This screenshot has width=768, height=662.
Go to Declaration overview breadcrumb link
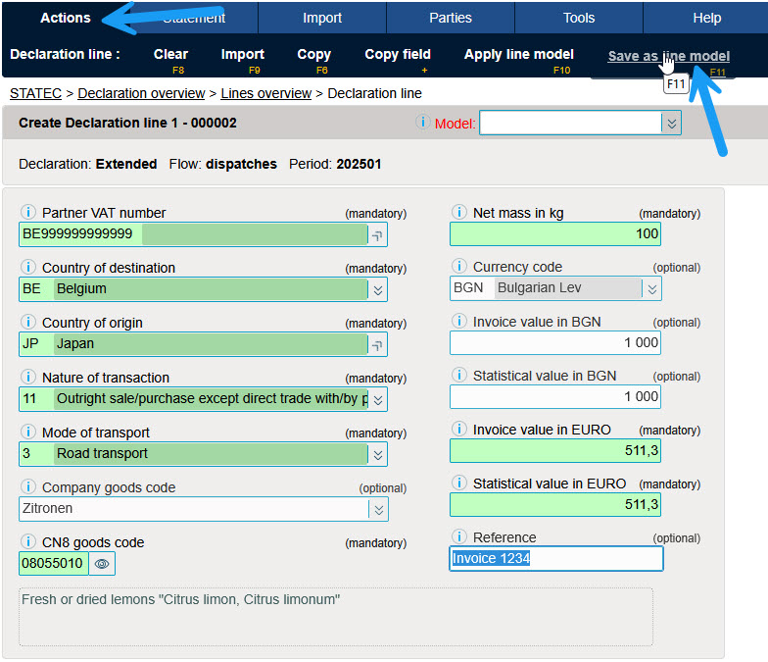click(141, 93)
